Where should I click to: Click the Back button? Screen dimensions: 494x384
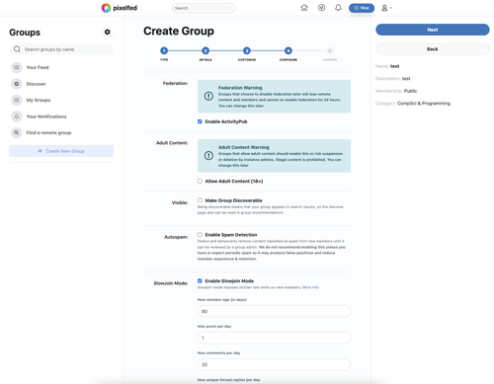[433, 49]
